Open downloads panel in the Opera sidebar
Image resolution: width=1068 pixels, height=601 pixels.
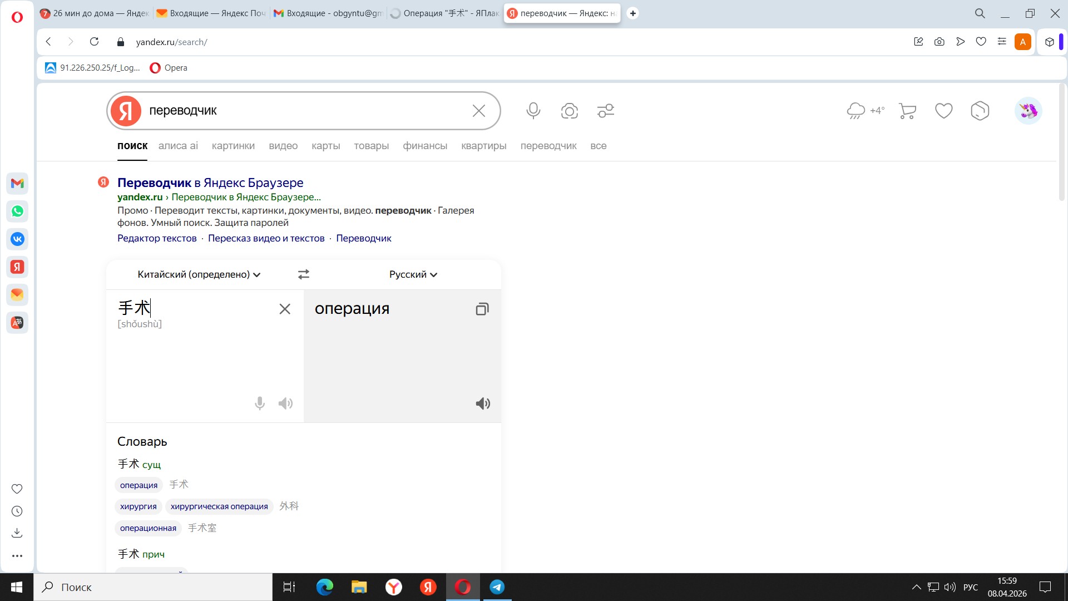click(17, 533)
